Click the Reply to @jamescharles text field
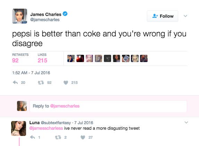The image size is (199, 146). coord(108,106)
